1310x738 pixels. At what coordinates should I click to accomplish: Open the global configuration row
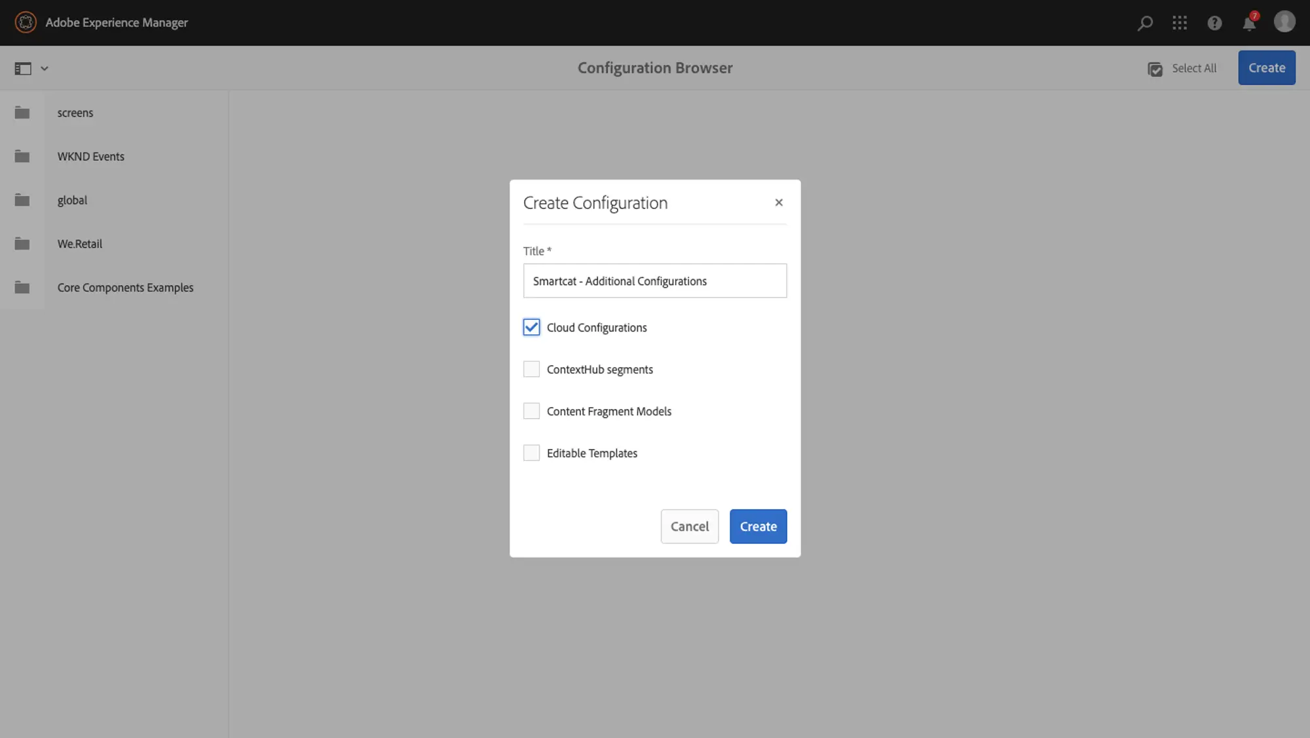(x=114, y=200)
